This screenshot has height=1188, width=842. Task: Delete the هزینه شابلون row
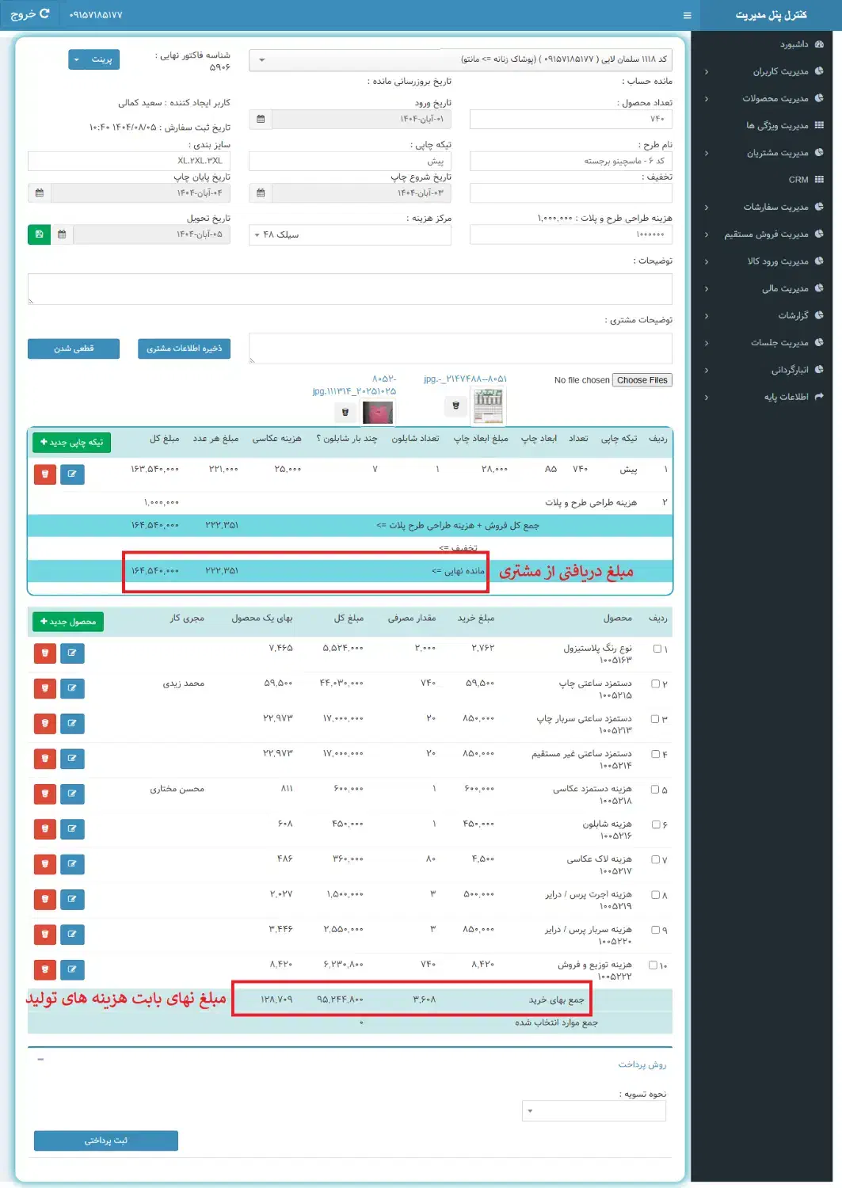(45, 829)
